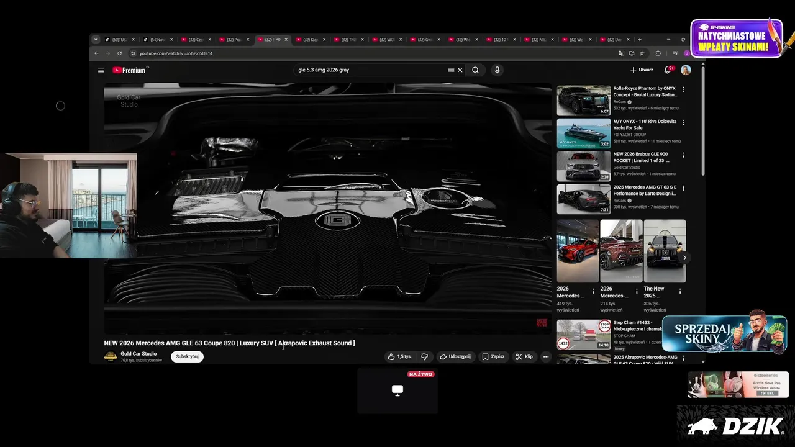Open options for 'The New 2025' Shorts card
The image size is (795, 447).
pos(680,291)
